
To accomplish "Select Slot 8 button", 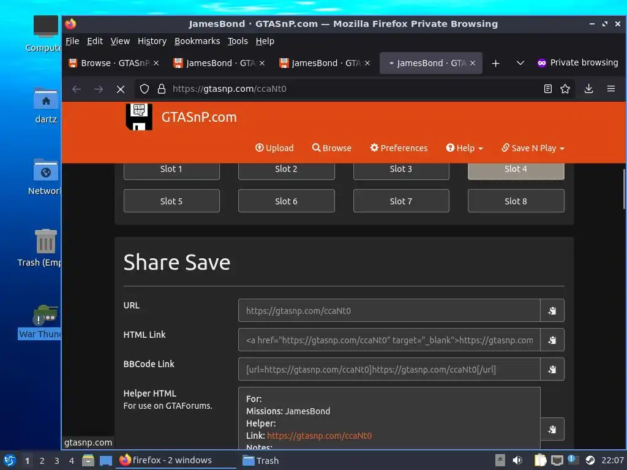I will tap(516, 201).
